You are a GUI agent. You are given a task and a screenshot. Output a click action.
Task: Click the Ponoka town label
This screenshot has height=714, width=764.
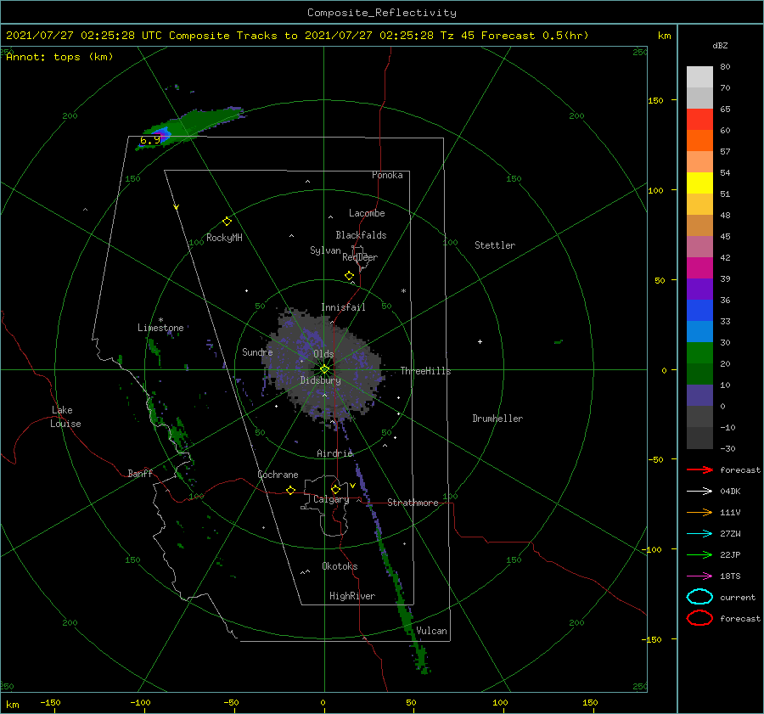tap(387, 175)
